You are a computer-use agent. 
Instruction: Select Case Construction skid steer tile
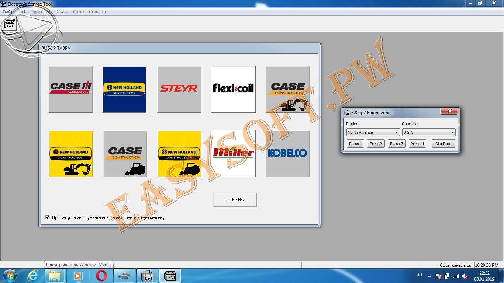(125, 154)
